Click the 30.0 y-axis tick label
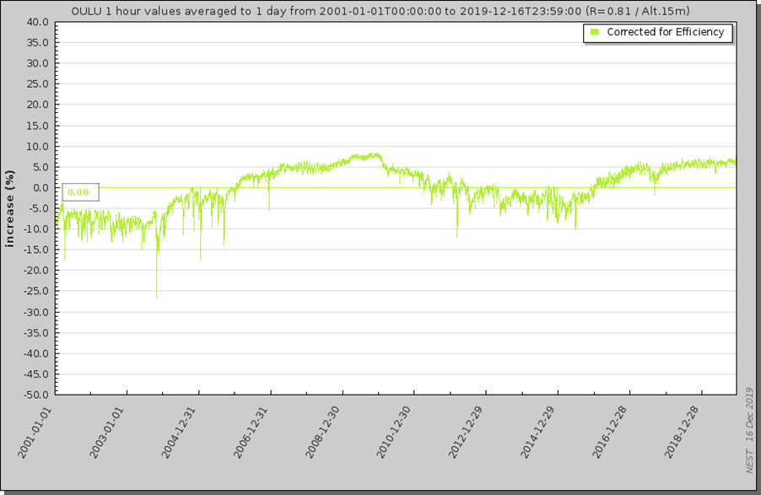761x495 pixels. pos(37,63)
